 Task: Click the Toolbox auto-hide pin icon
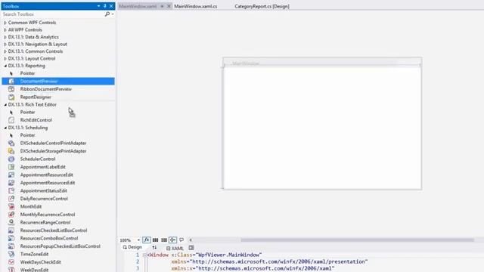(104, 6)
